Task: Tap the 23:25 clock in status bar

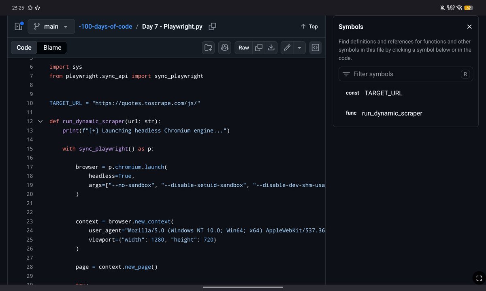Action: pos(18,8)
